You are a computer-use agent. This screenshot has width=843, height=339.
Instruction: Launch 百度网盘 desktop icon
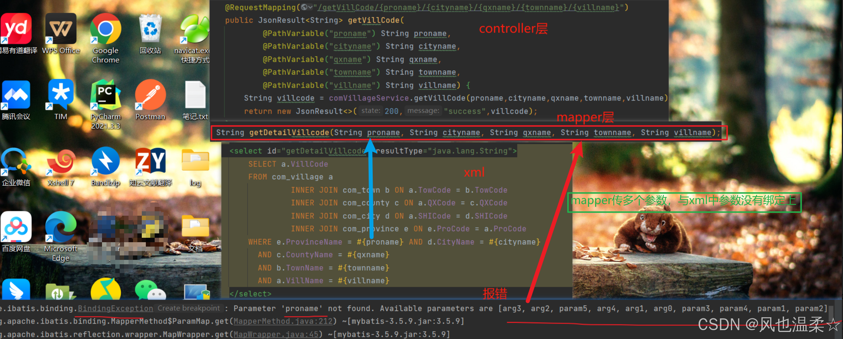[16, 227]
